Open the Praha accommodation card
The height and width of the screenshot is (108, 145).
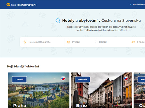39,90
